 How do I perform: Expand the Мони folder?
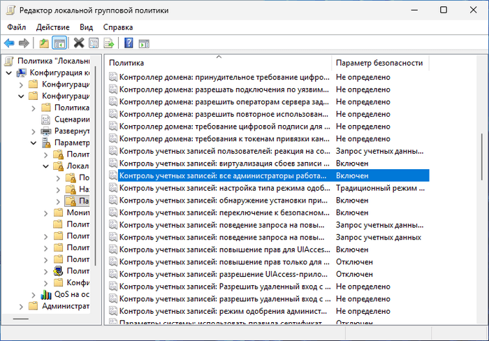pyautogui.click(x=46, y=213)
